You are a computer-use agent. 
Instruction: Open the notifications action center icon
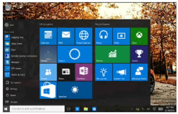click(154, 109)
